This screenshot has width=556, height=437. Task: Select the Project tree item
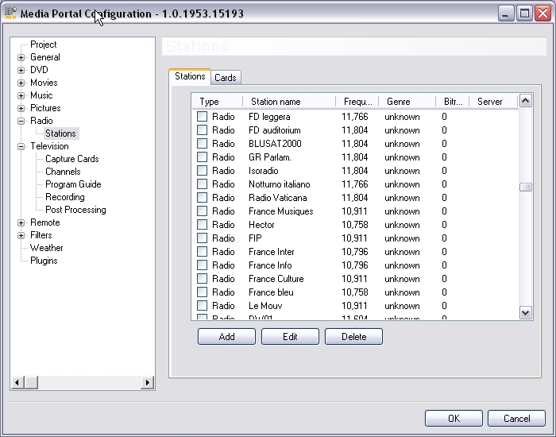(x=43, y=44)
